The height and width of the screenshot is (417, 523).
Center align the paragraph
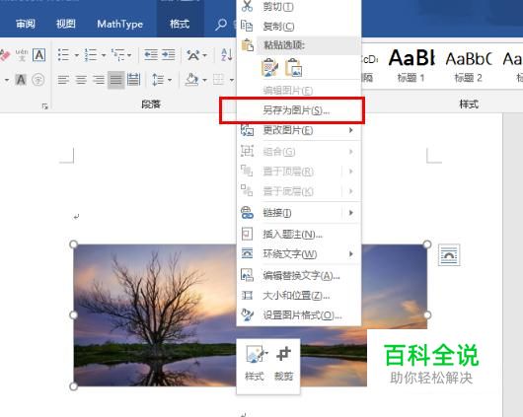coord(81,80)
